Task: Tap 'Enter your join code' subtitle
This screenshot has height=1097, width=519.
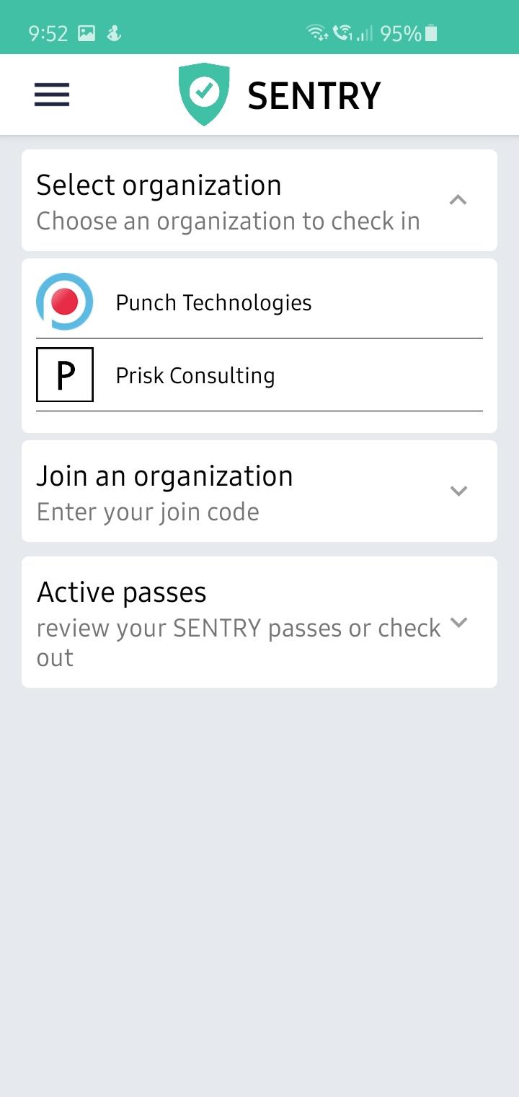Action: tap(148, 512)
